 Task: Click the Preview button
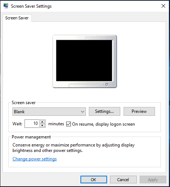coord(139,111)
